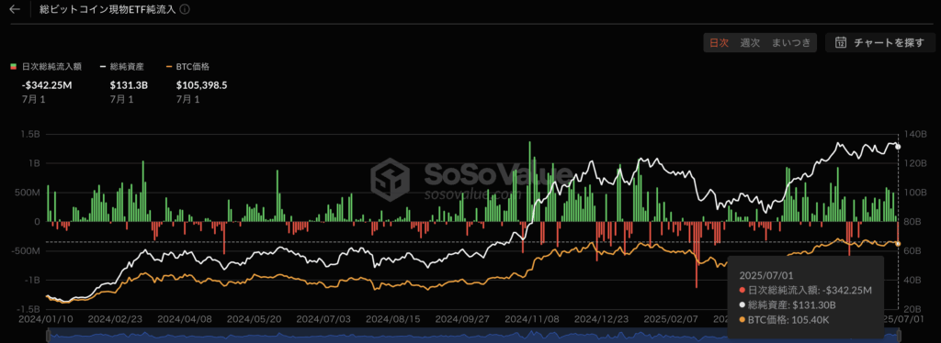Click the green/red legend swatch for net inflow
The height and width of the screenshot is (343, 941).
13,67
